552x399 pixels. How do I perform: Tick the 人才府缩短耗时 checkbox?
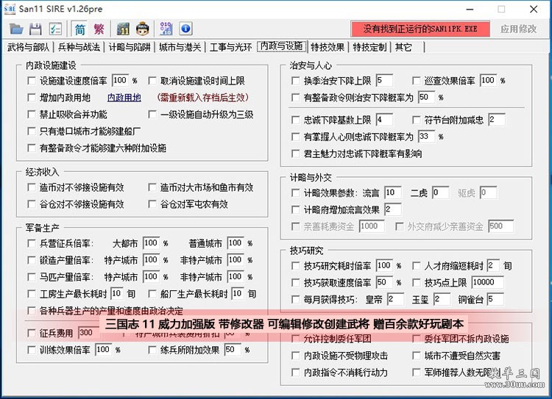click(x=417, y=266)
